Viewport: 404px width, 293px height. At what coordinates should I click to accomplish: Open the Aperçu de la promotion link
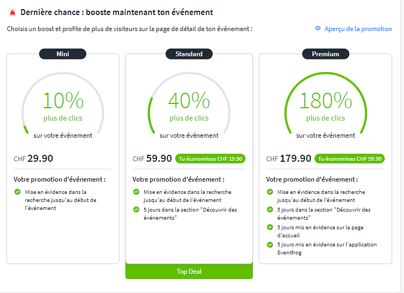(358, 29)
